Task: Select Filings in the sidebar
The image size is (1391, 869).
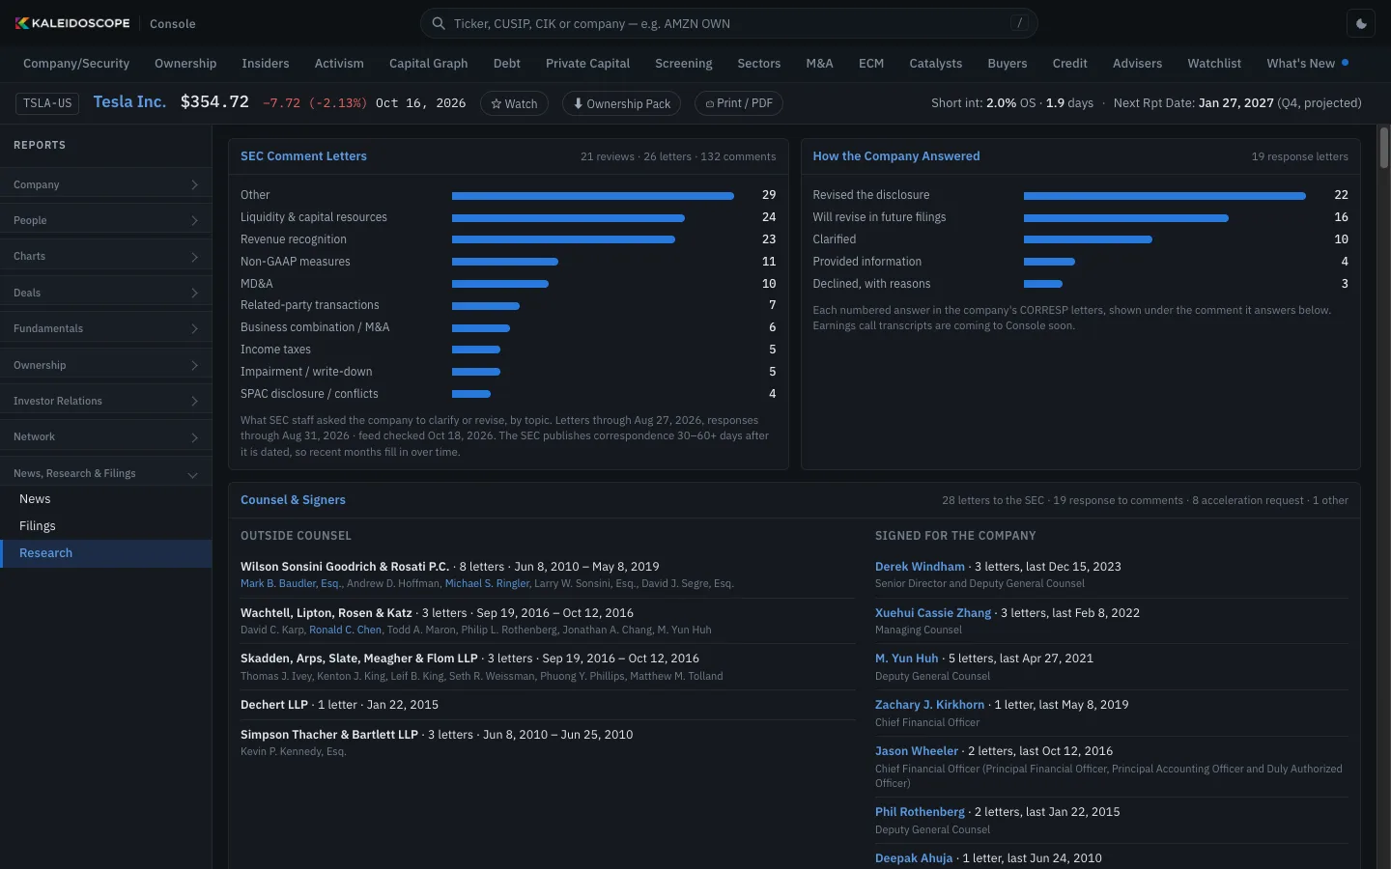Action: (105, 526)
